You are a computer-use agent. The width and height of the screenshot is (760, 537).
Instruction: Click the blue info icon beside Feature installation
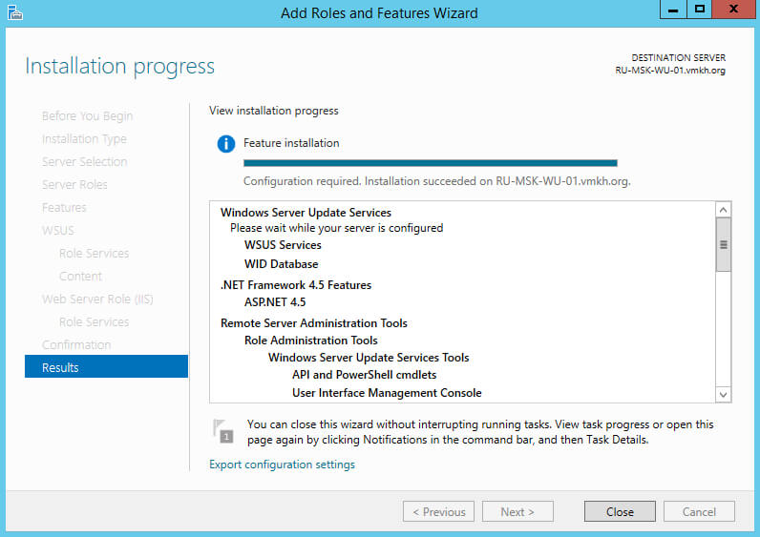pos(226,144)
